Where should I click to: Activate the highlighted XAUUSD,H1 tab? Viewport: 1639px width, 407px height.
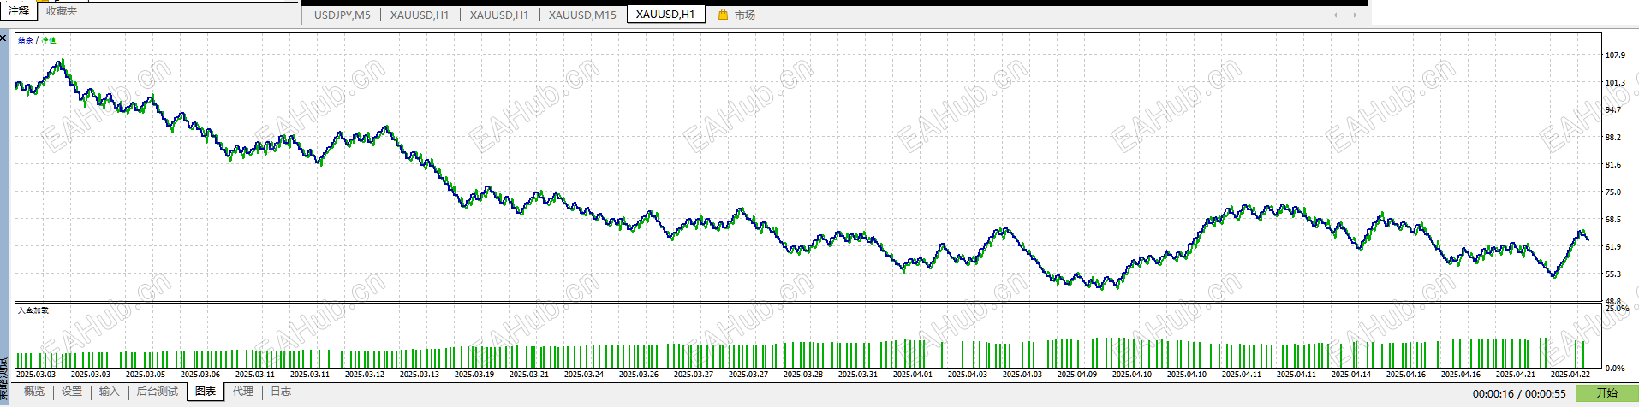[x=665, y=15]
